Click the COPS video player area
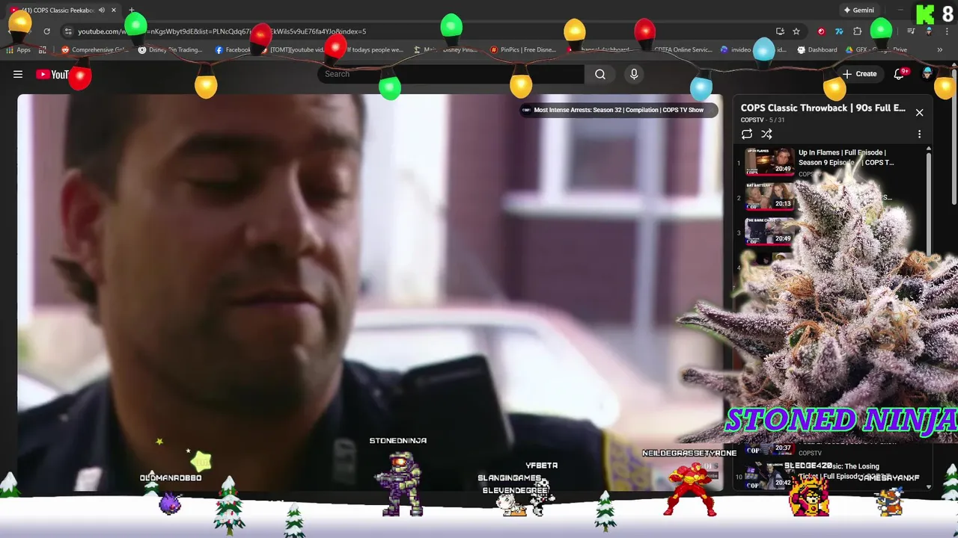958x538 pixels. point(370,291)
